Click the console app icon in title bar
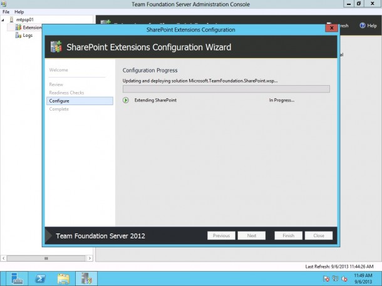Image resolution: width=382 pixels, height=286 pixels. click(4, 4)
